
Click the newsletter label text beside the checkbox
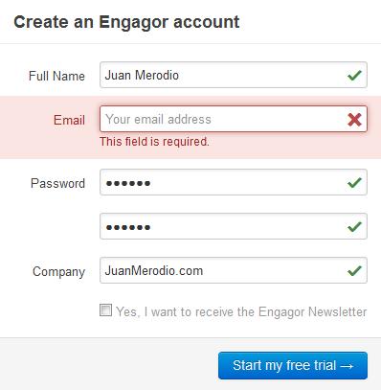click(241, 311)
